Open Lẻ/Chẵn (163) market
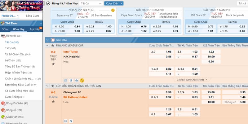 pos(13,60)
